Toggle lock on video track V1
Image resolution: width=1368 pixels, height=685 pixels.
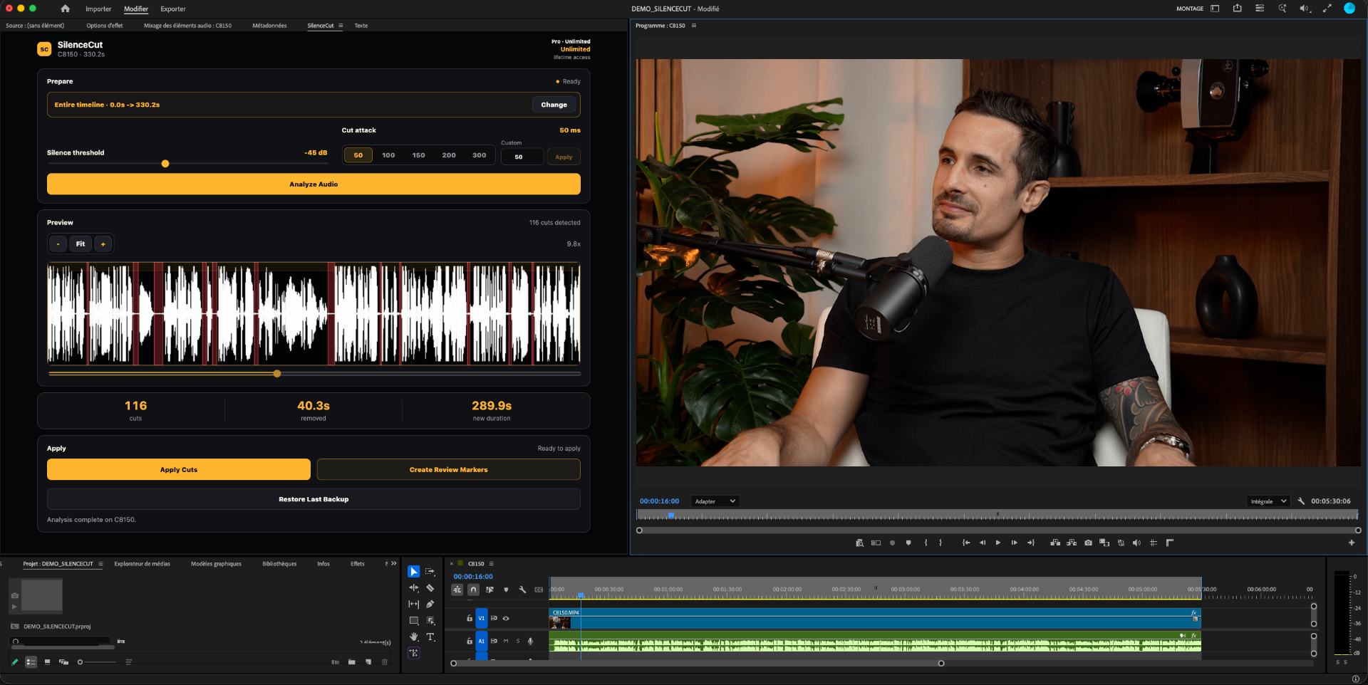click(x=470, y=618)
